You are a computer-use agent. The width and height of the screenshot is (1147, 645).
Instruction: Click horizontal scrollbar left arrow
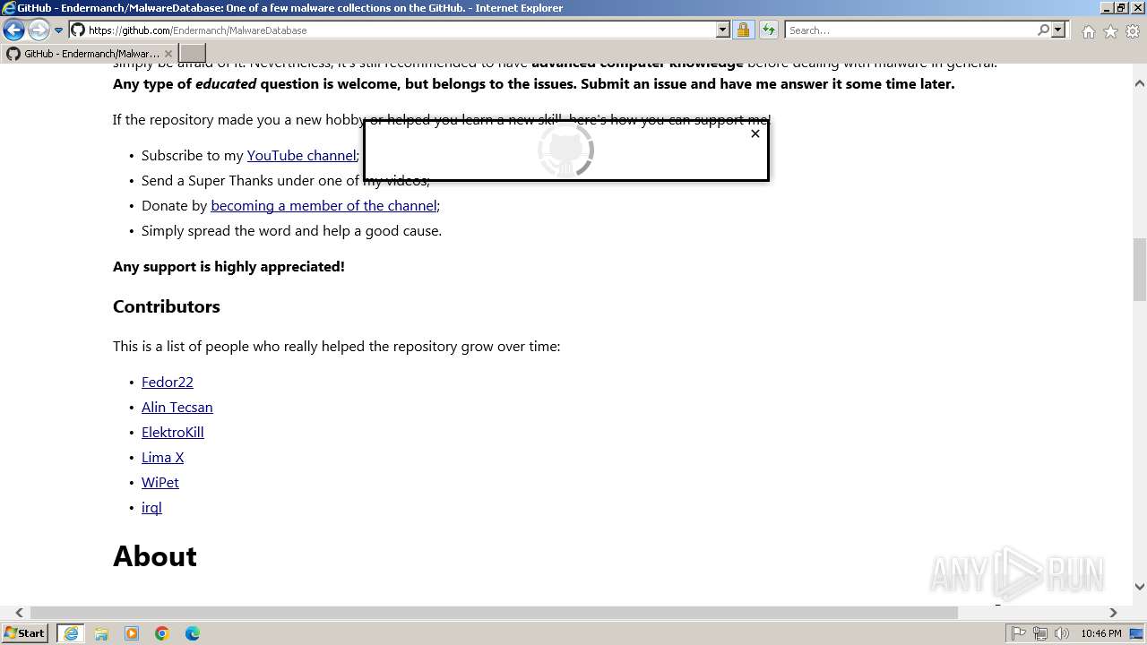point(19,613)
